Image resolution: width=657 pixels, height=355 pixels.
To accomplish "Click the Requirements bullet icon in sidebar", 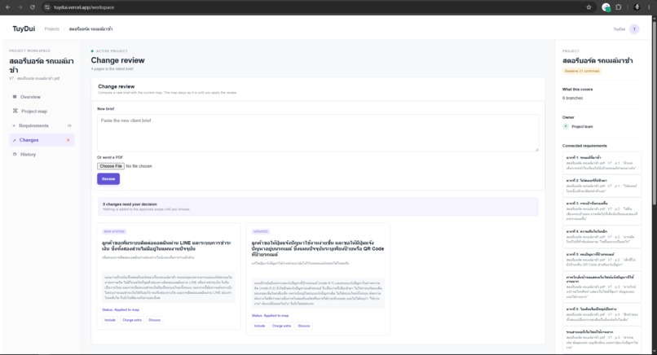I will click(x=14, y=125).
